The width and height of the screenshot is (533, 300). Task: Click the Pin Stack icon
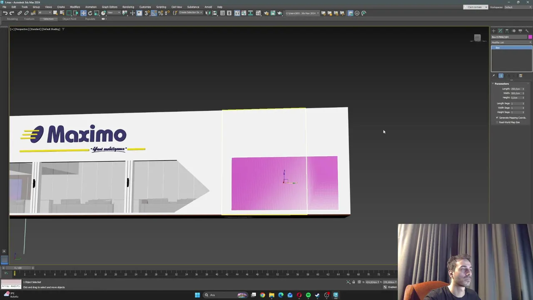click(x=494, y=76)
